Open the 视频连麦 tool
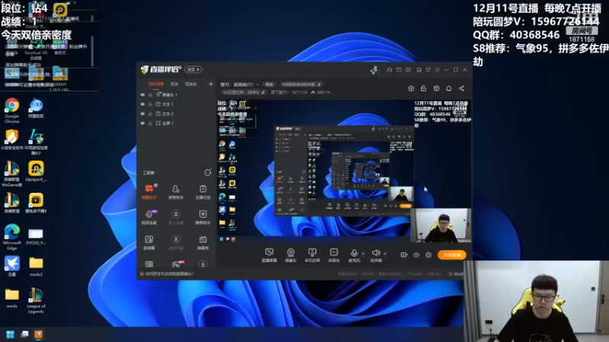609x342 pixels. (x=149, y=217)
